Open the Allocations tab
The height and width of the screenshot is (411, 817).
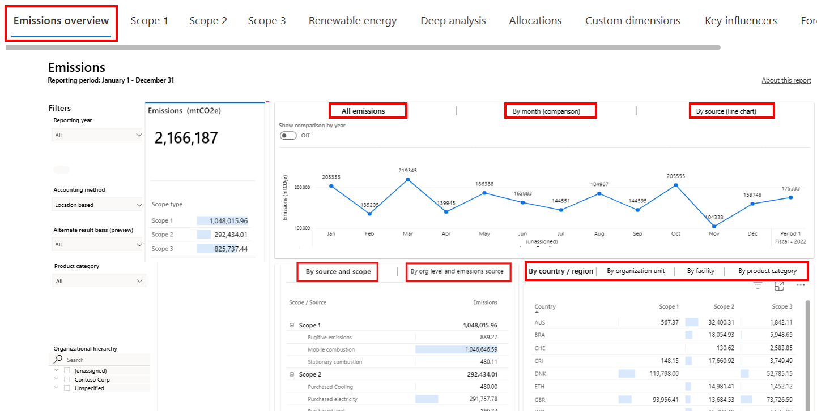point(535,21)
